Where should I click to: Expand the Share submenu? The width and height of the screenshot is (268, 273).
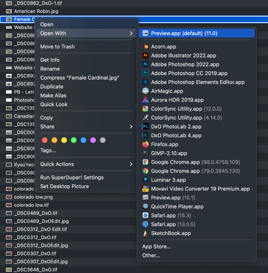click(x=131, y=127)
